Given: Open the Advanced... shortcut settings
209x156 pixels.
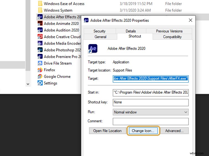Looking at the screenshot, I should [x=174, y=131].
